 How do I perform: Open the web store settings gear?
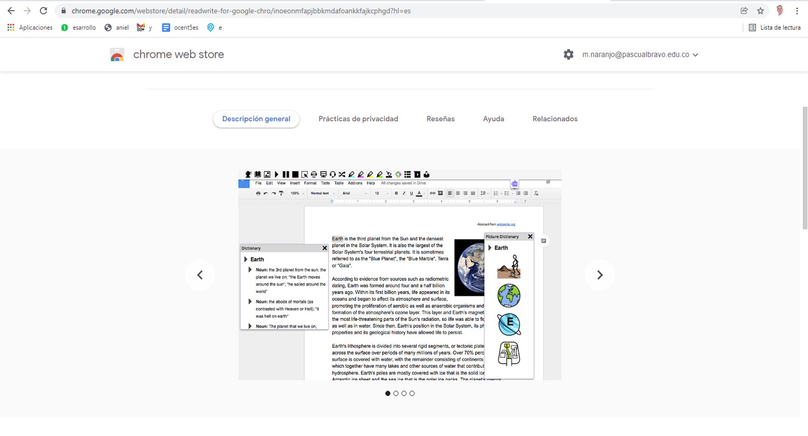coord(569,54)
